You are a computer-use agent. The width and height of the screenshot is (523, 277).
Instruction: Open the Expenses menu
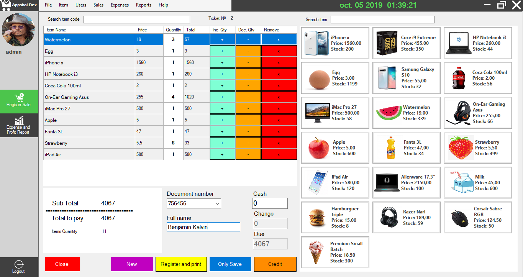120,5
